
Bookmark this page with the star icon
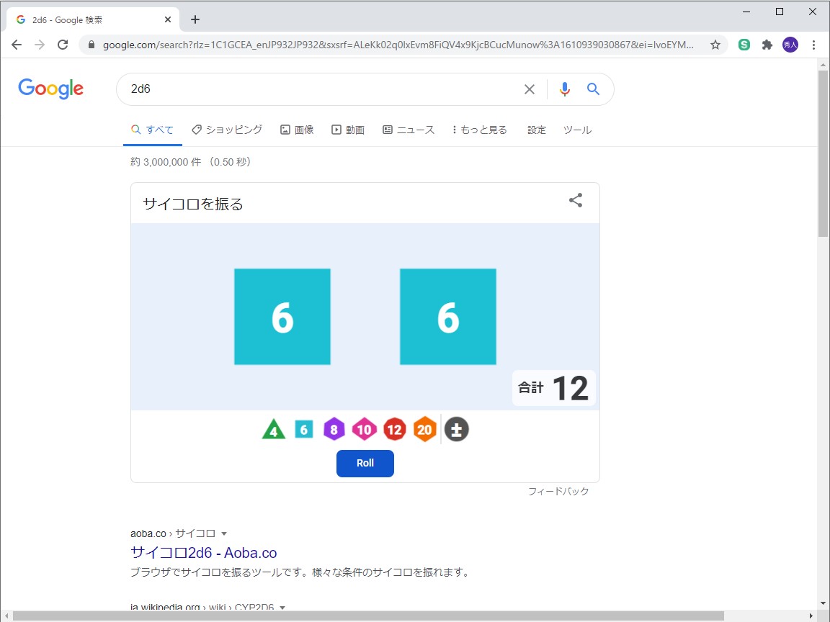click(x=715, y=44)
